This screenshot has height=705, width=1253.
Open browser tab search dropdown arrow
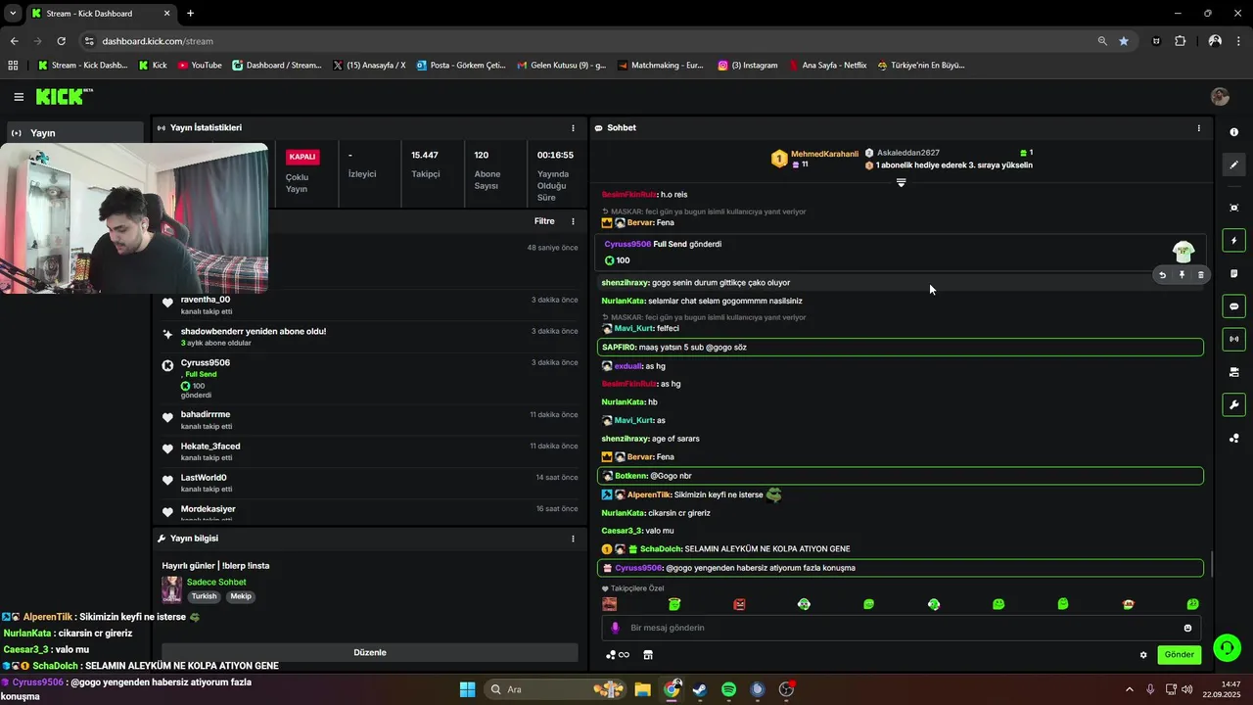pos(13,14)
